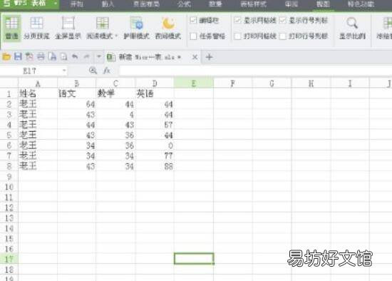Open the 页面布局 ribbon tab

(147, 4)
